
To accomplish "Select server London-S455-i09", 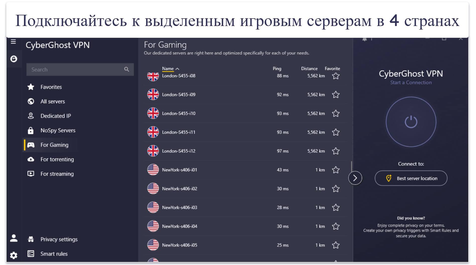I will (245, 95).
